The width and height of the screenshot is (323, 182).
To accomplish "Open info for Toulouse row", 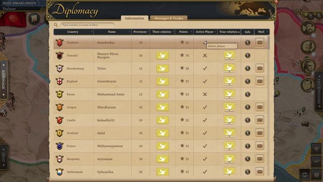I will pos(248,42).
